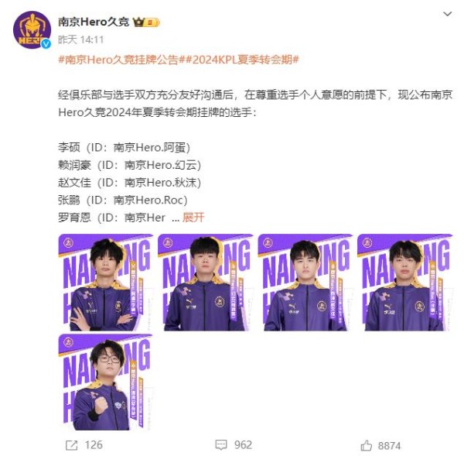The image size is (464, 456).
Task: Click the comment count 962
Action: [243, 445]
